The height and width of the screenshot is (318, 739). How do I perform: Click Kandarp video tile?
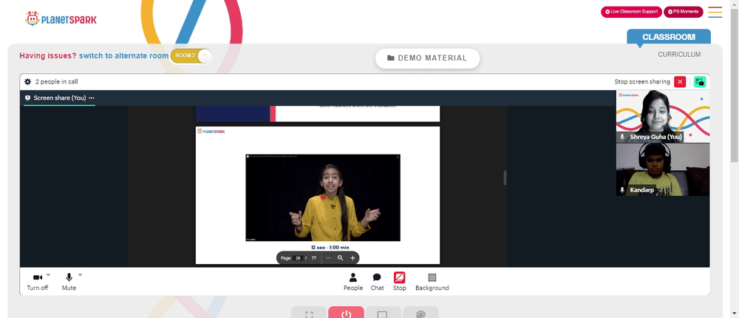coord(663,169)
